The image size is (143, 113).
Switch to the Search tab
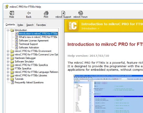(30, 25)
